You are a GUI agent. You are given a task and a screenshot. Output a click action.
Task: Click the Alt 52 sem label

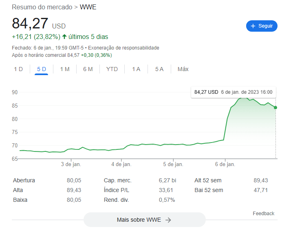click(208, 180)
